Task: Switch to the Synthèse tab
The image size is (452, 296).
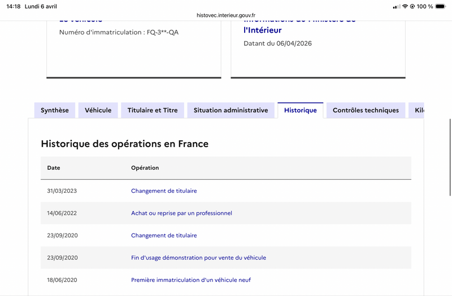Action: (x=55, y=111)
